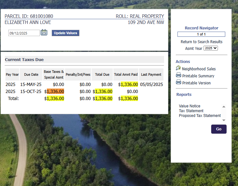Click the Neighborhood Sales house icon

coord(178,68)
